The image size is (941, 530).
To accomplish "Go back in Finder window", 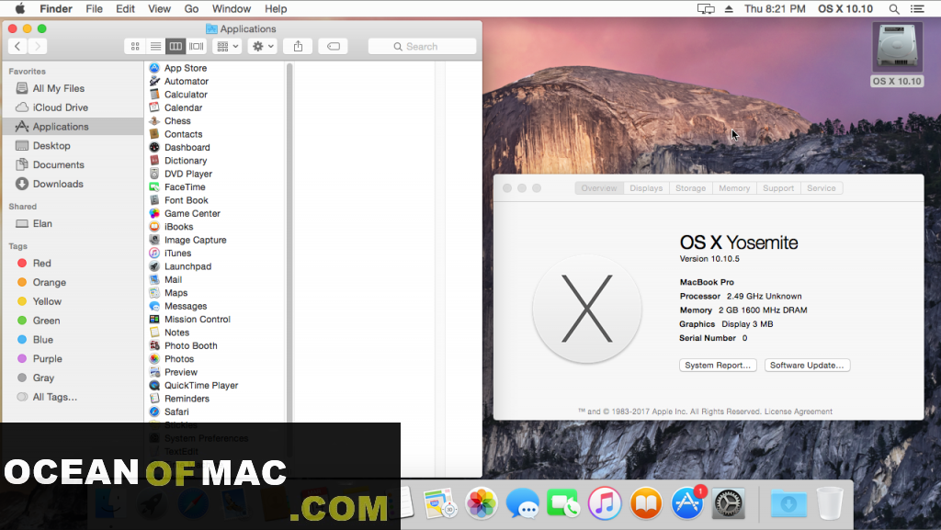I will pos(18,46).
